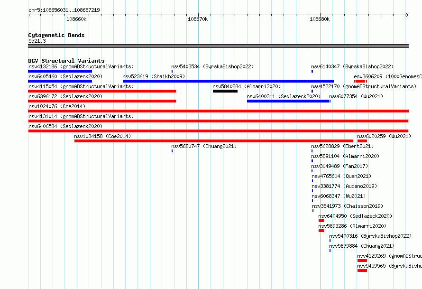Click the nsv6068347 (Wu2021) label

point(339,196)
